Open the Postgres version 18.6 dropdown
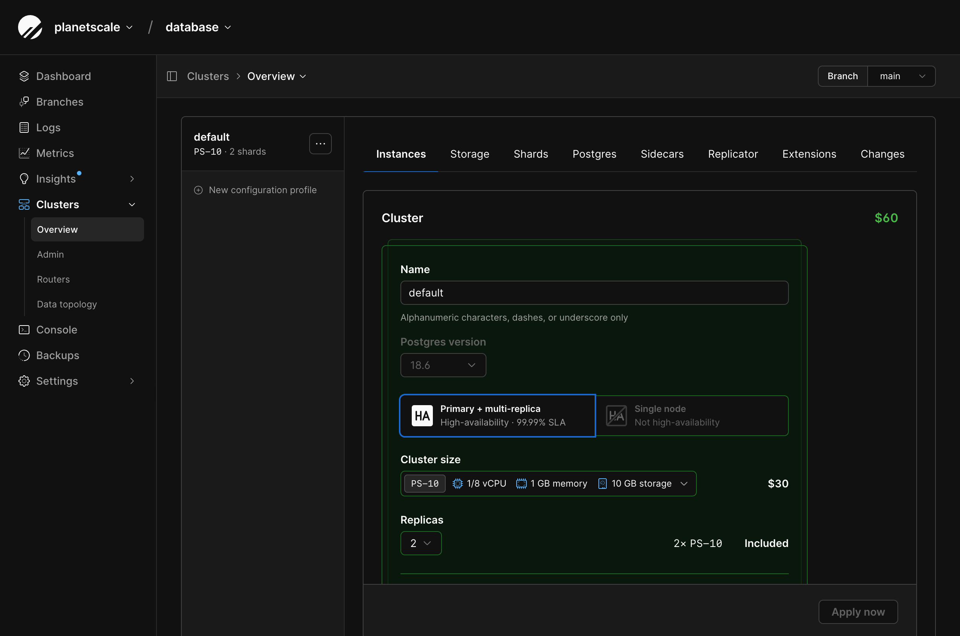Screen dimensions: 960x636 [x=443, y=365]
